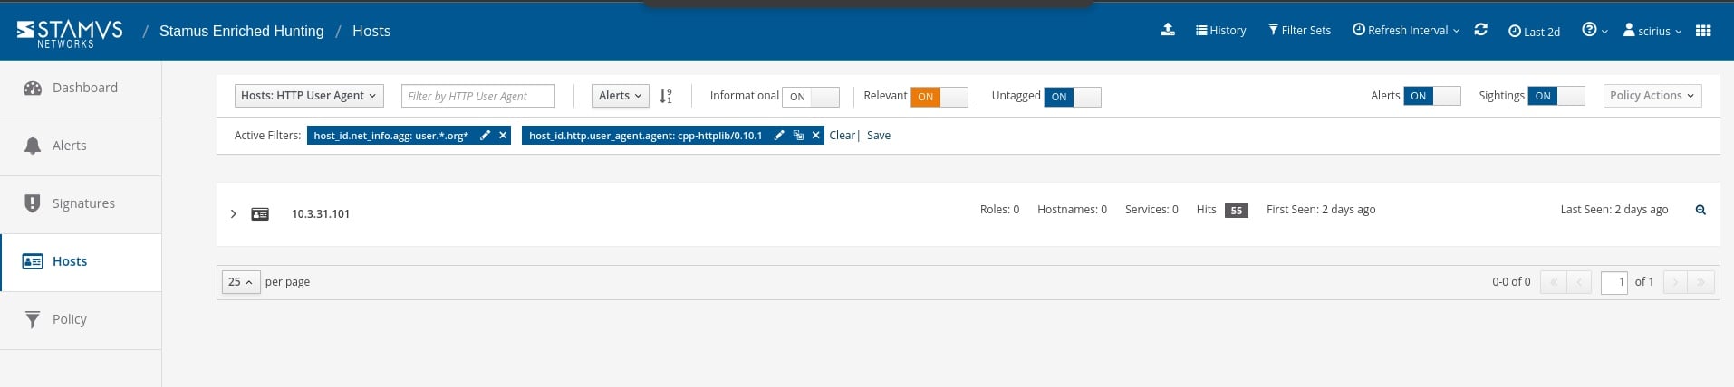
Task: Edit the cpp-httplib user agent filter
Action: (x=778, y=136)
